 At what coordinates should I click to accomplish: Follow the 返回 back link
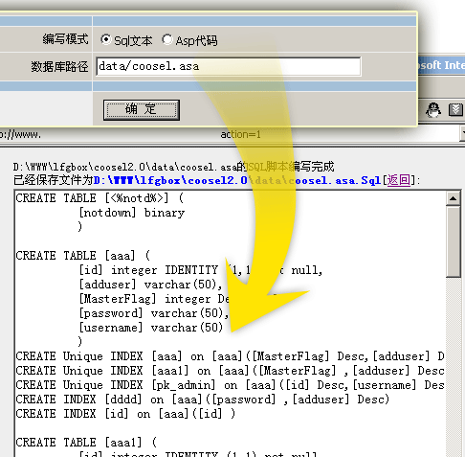click(x=399, y=180)
